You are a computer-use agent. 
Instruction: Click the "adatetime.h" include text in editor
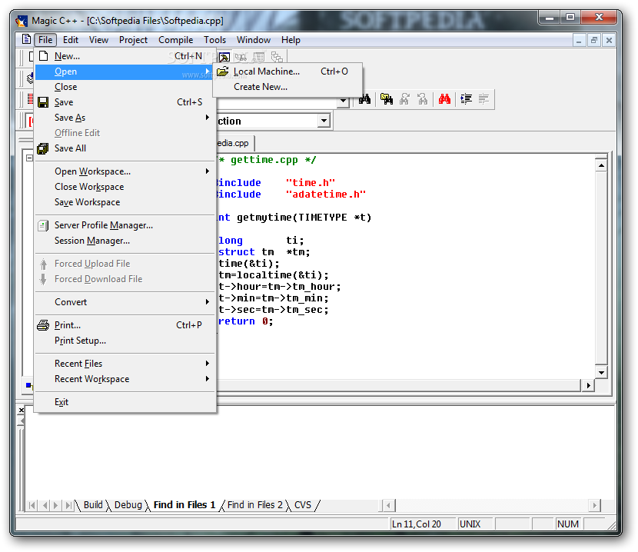tap(325, 195)
